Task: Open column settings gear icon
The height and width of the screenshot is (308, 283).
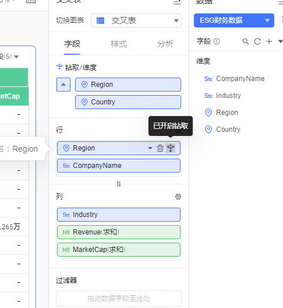Action: click(178, 197)
